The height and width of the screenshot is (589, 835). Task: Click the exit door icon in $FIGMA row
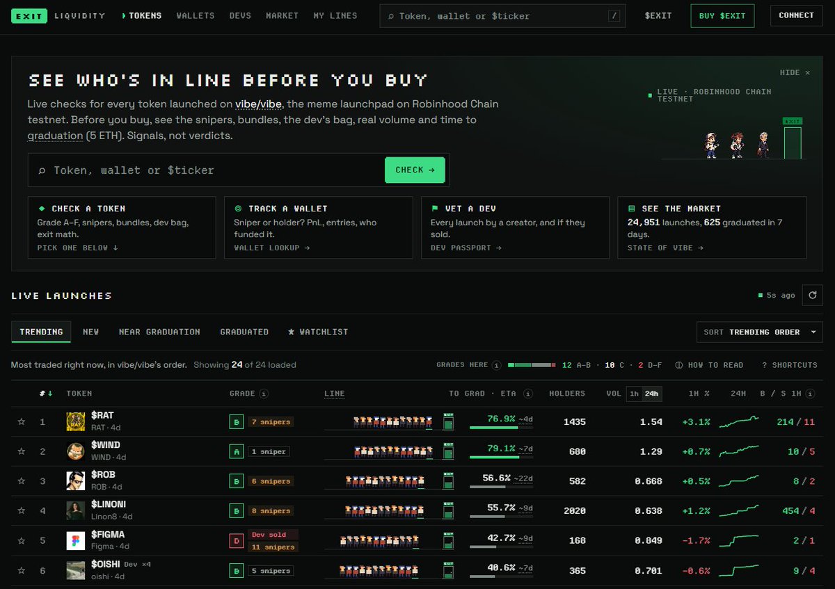[448, 541]
